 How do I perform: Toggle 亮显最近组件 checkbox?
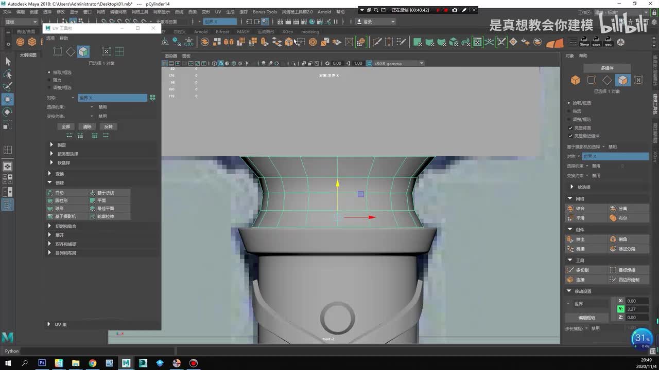570,136
